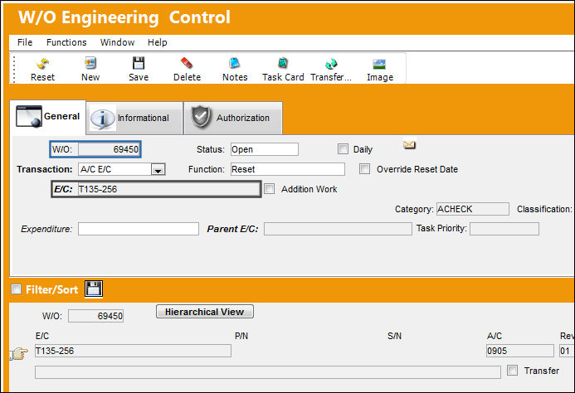Switch to the Informational tab
Screen dimensions: 575x393
pyautogui.click(x=134, y=118)
